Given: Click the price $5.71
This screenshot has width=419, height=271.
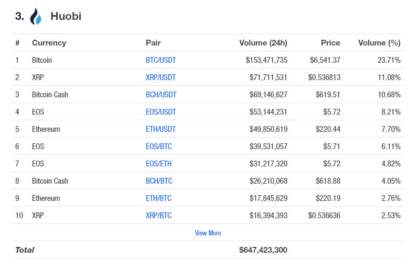Looking at the screenshot, I should pos(331,146).
